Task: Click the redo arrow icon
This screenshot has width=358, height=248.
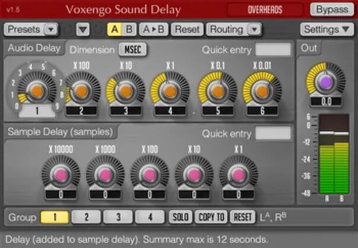Action: click(98, 30)
